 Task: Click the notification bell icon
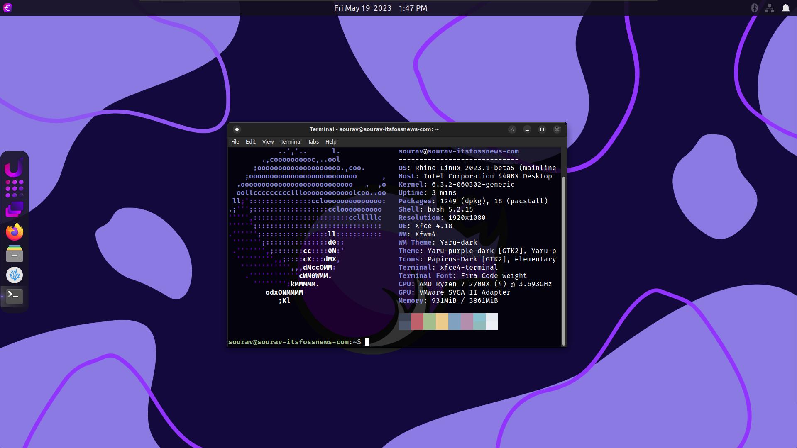pos(785,7)
